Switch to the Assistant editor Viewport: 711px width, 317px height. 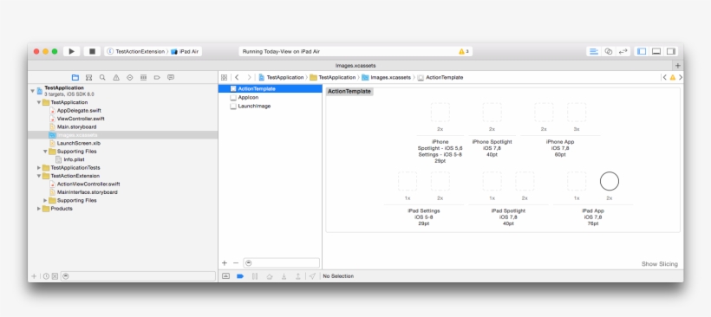pyautogui.click(x=609, y=52)
